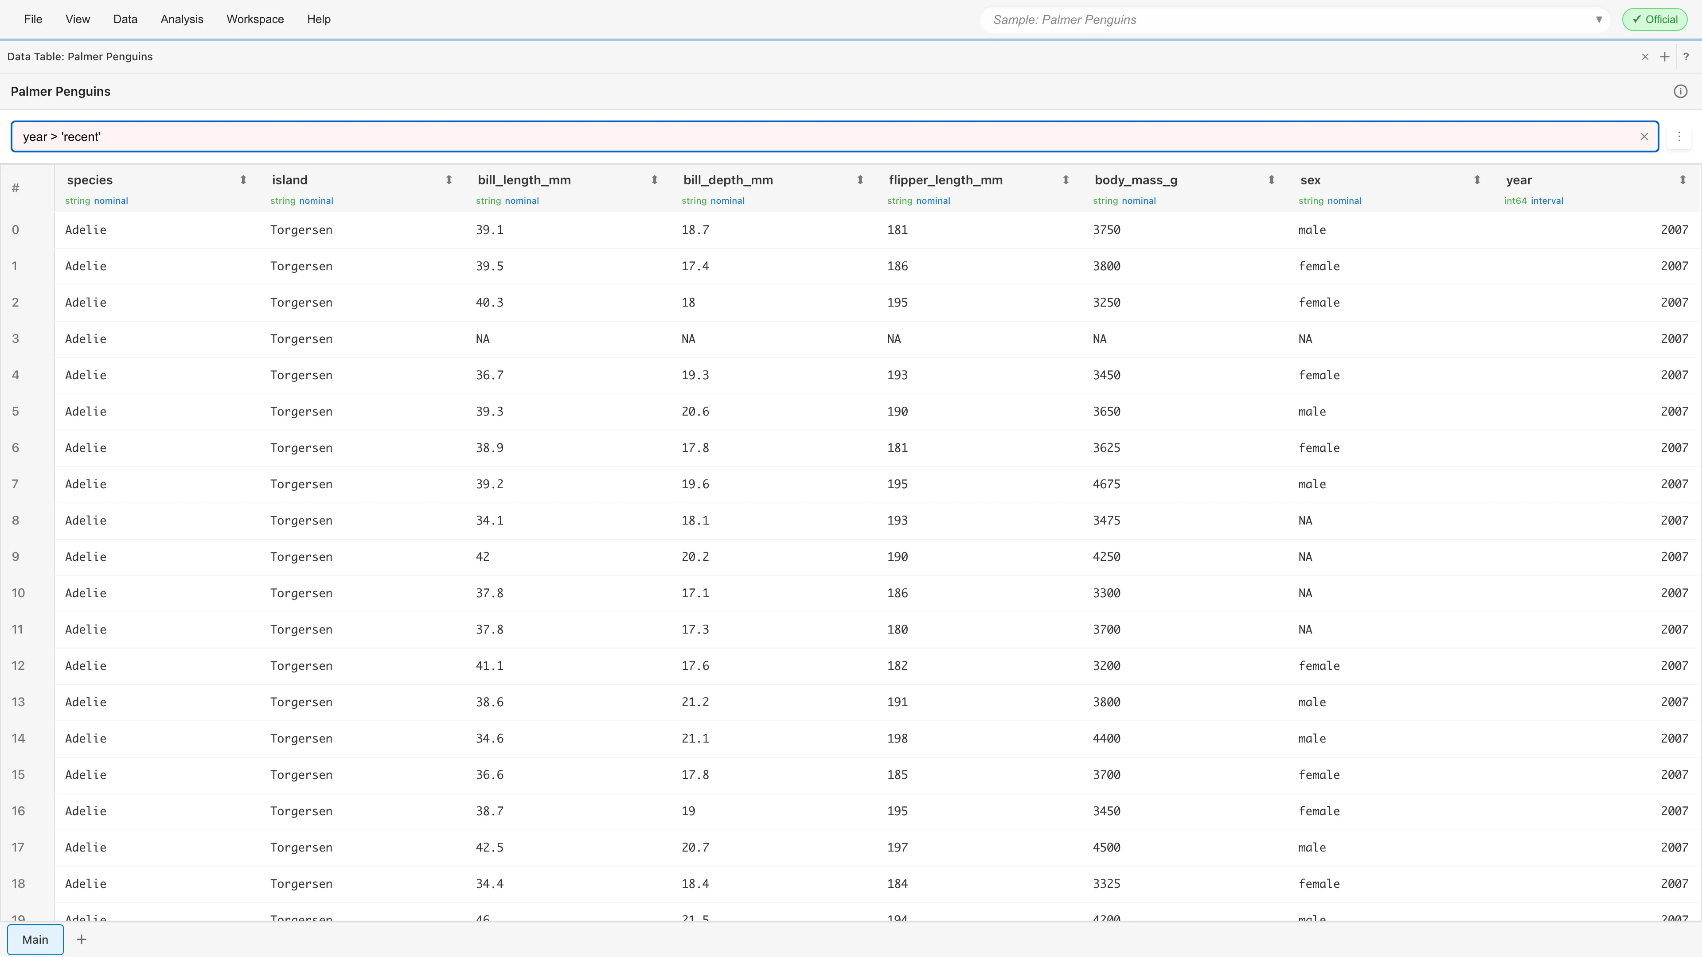Sort by the sex column
This screenshot has height=957, width=1702.
tap(1477, 179)
